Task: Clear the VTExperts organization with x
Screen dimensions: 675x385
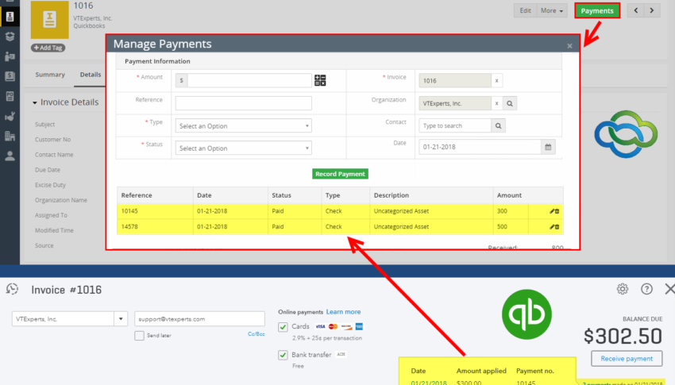Action: [x=497, y=103]
